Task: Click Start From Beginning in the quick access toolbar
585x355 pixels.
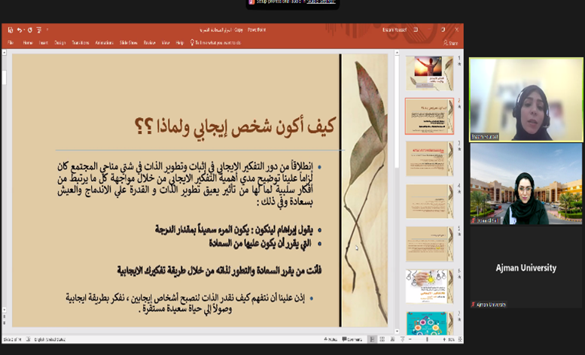Action: 38,30
